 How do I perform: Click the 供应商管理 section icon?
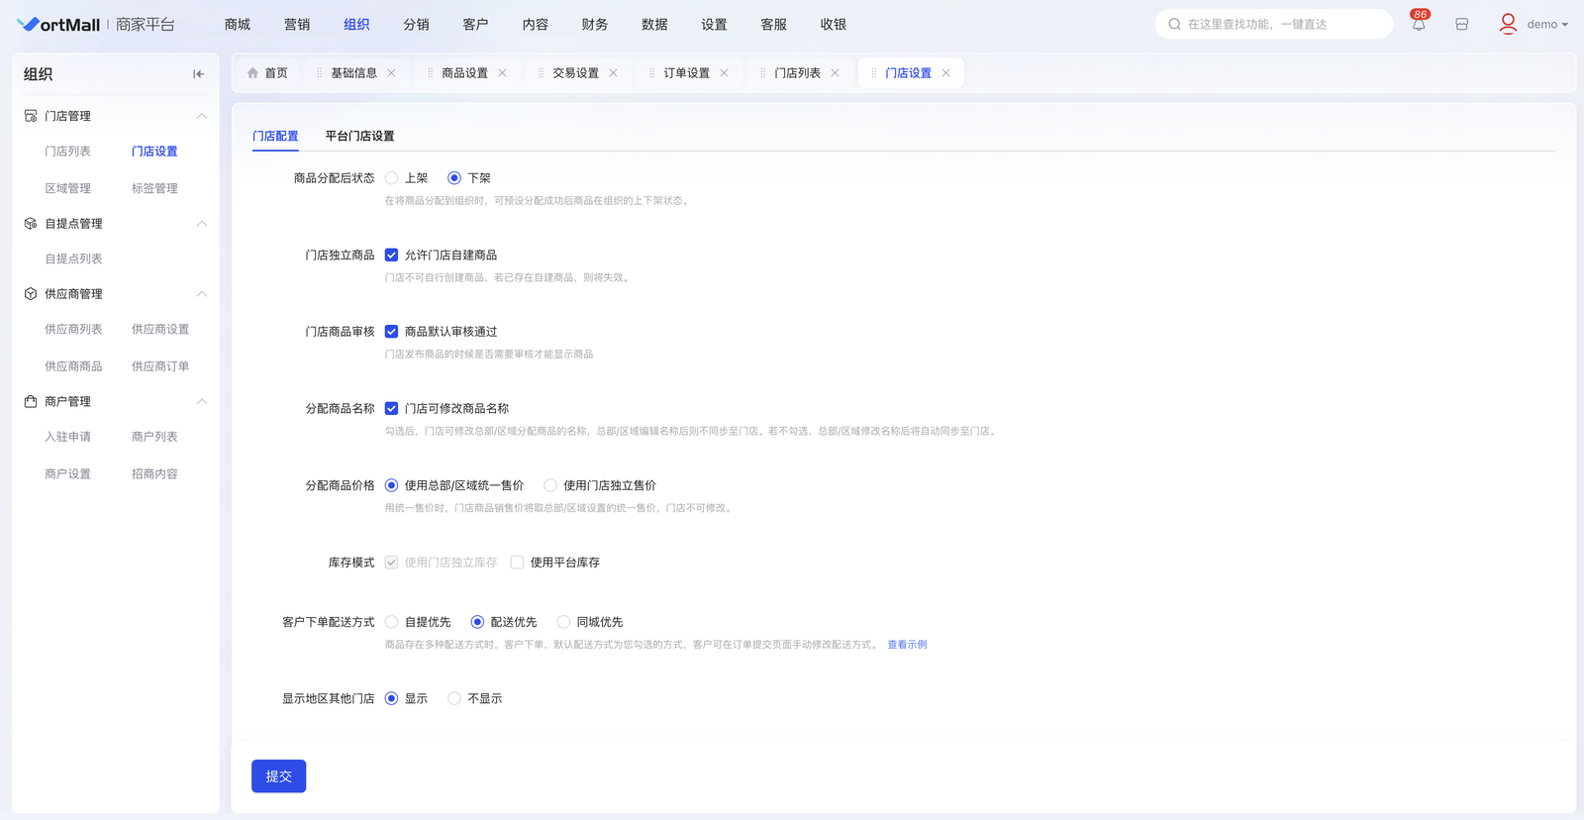click(31, 294)
